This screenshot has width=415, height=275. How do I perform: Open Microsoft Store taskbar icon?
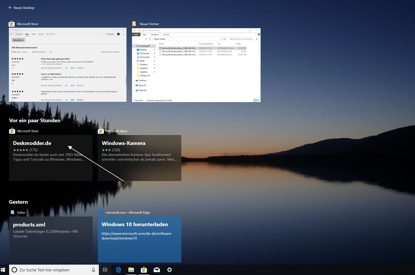(144, 270)
